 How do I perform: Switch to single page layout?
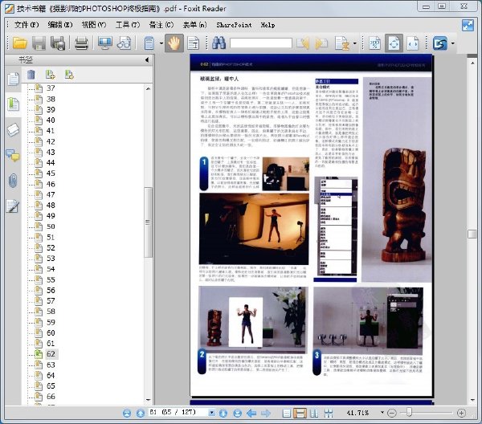click(x=287, y=413)
